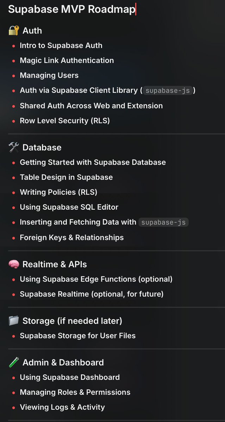Click 'Using Supabase SQL Editor' item
Viewport: 225px width, 422px height.
point(69,207)
